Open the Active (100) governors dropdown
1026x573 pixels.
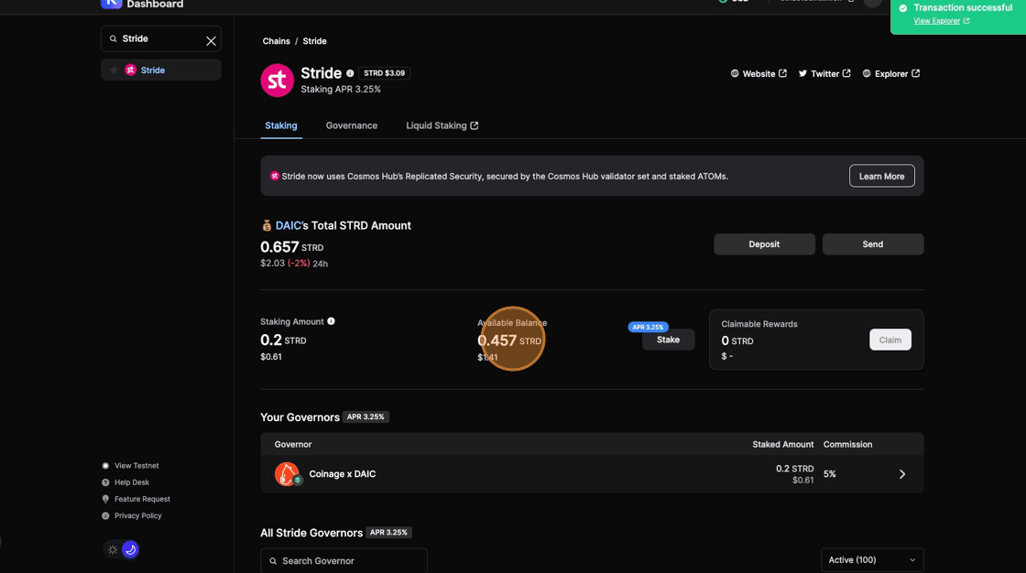click(x=871, y=560)
